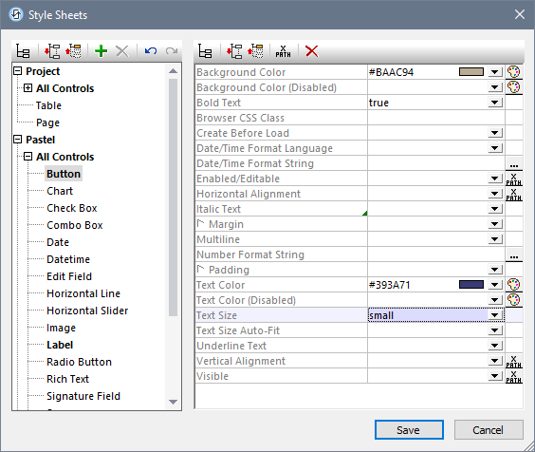Click the blue undo arrow icon

pyautogui.click(x=151, y=51)
